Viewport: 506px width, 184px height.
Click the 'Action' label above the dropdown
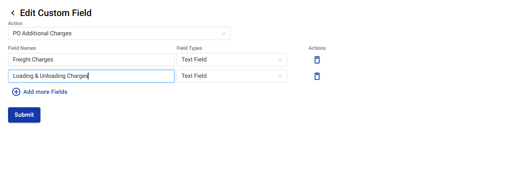tap(15, 23)
